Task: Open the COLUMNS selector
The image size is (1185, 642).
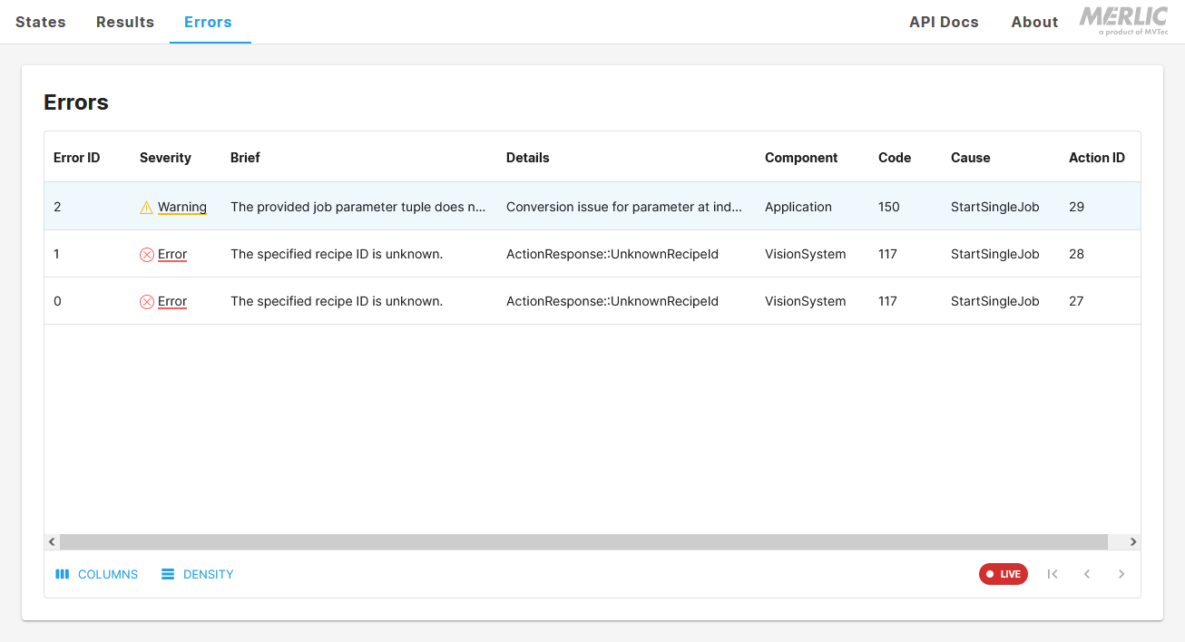Action: point(96,574)
